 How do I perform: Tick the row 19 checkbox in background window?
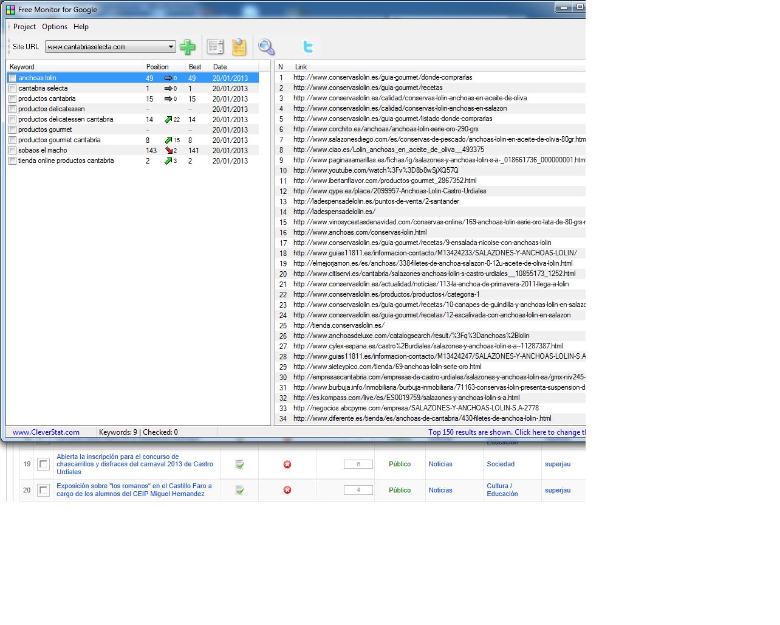click(43, 464)
